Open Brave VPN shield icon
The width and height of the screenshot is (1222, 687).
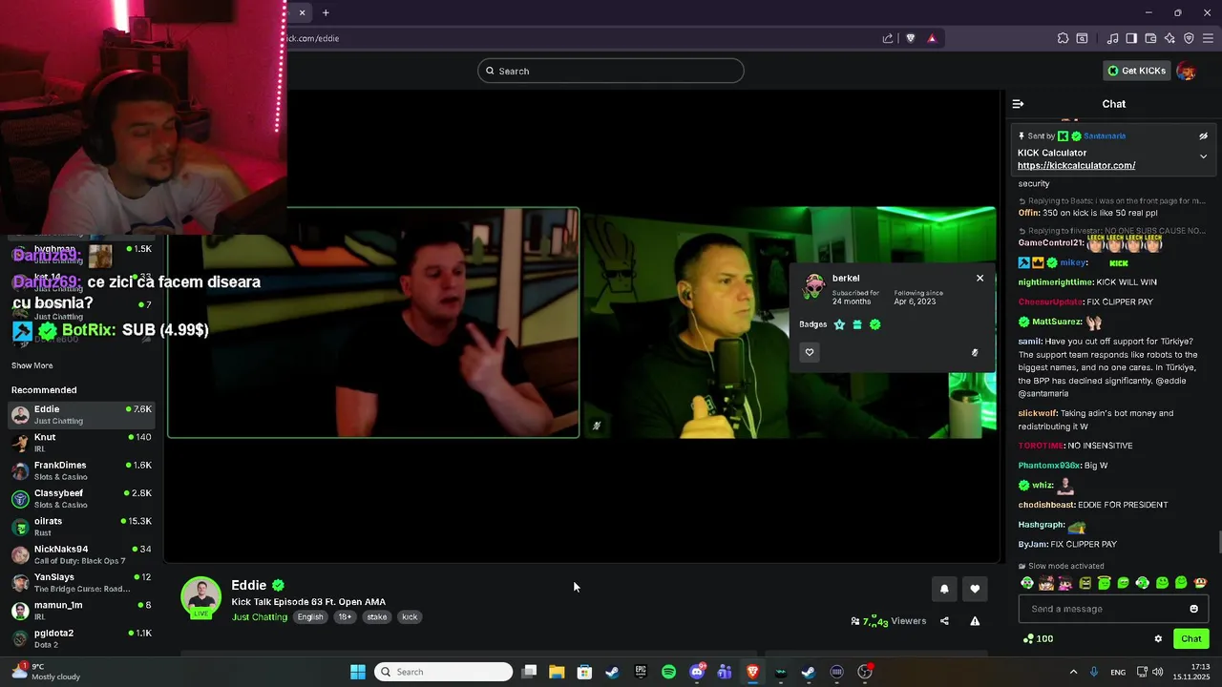pyautogui.click(x=1189, y=38)
